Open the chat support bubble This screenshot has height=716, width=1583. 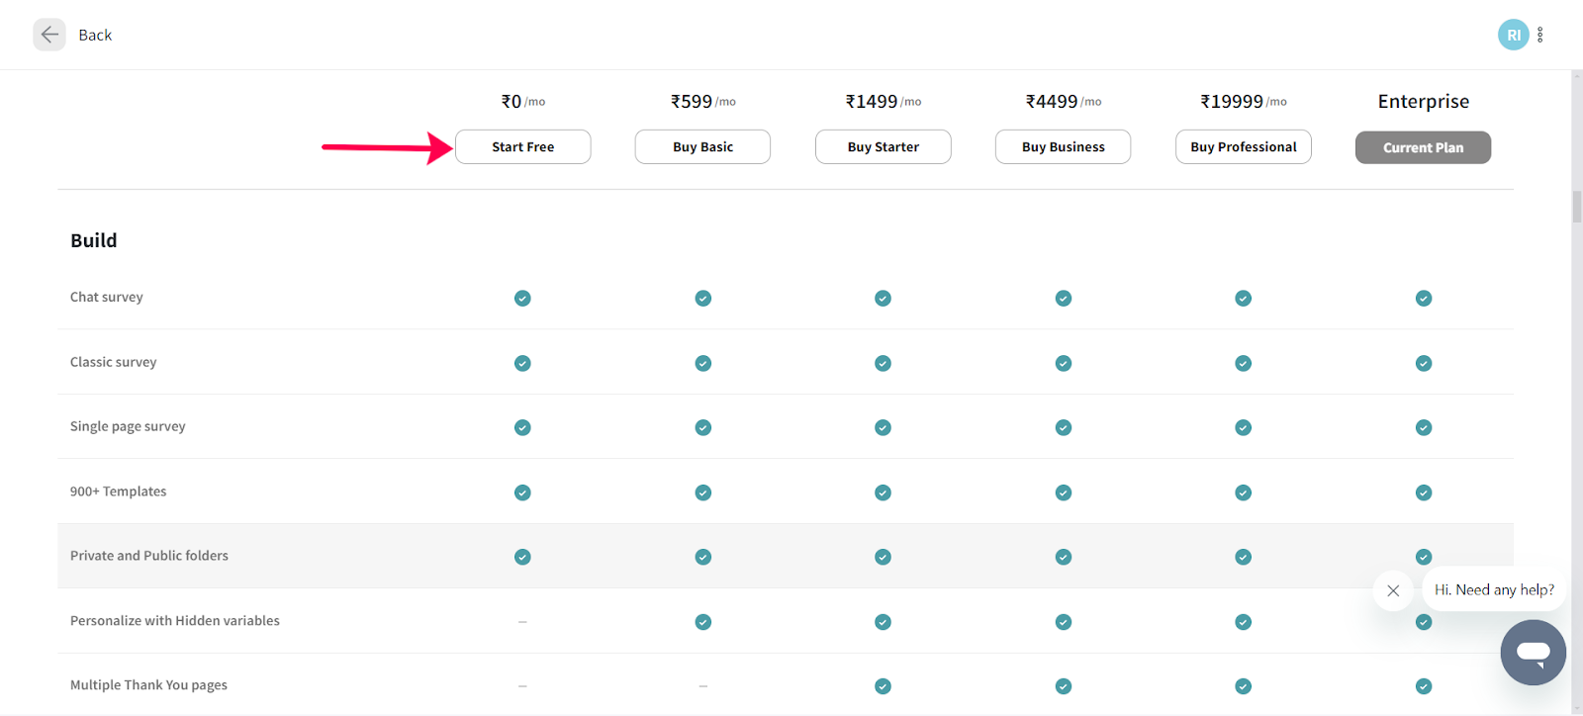[x=1533, y=653]
